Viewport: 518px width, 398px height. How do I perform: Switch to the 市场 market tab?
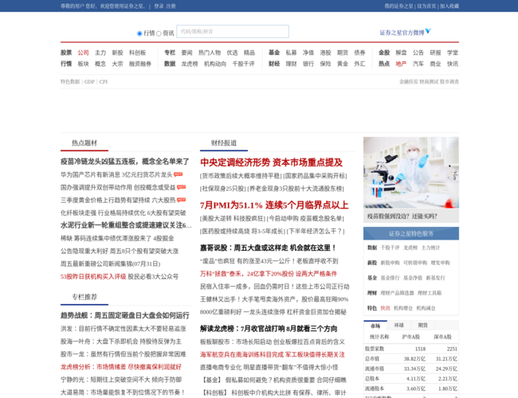pyautogui.click(x=375, y=326)
